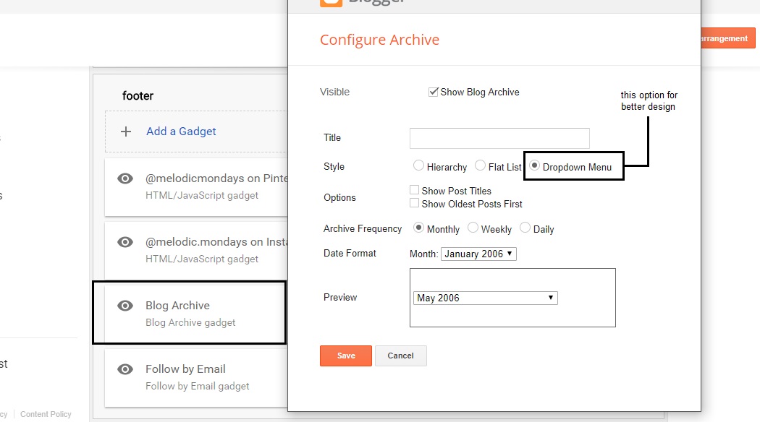
Task: Click the Configure Archive dialog title
Action: (x=379, y=40)
